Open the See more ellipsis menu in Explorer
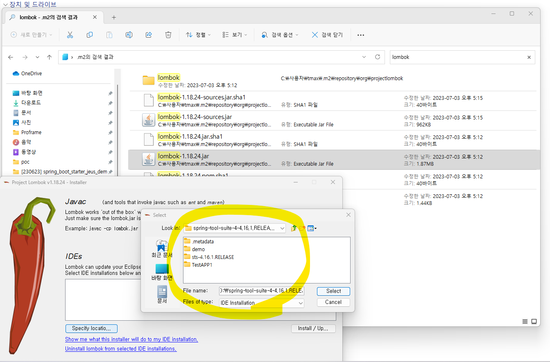 [361, 35]
